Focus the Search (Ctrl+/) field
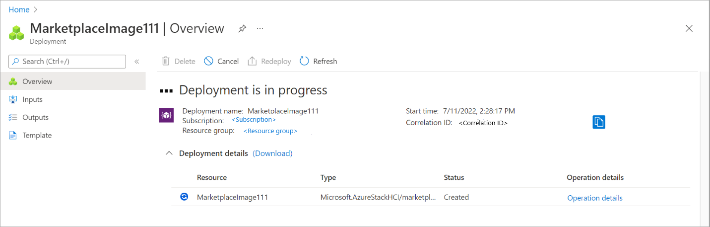 (x=67, y=62)
